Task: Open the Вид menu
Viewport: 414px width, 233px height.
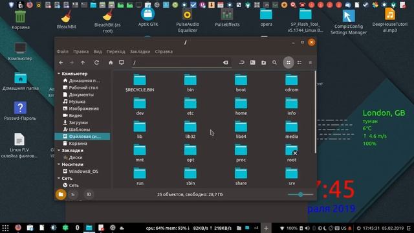Action: click(98, 52)
